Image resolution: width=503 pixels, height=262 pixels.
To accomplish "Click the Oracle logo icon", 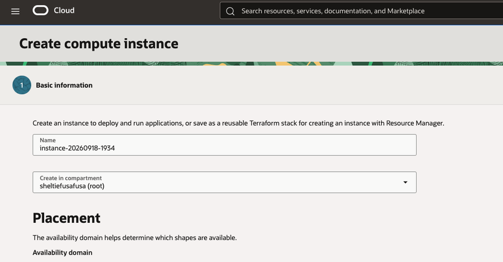I will click(40, 11).
